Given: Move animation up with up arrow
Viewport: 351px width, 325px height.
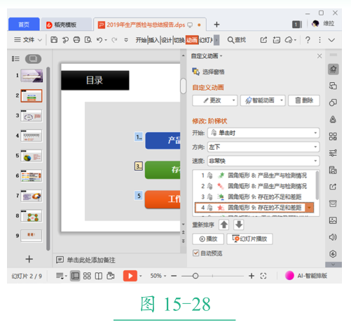Looking at the screenshot, I should coord(224,225).
